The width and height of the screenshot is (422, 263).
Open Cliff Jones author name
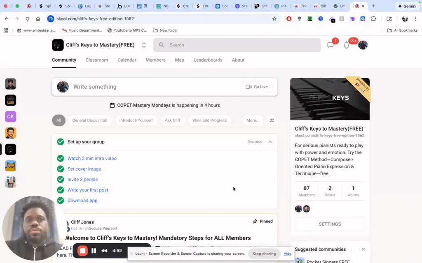pos(82,222)
